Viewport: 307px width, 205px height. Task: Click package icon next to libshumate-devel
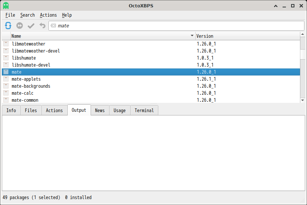(x=6, y=65)
